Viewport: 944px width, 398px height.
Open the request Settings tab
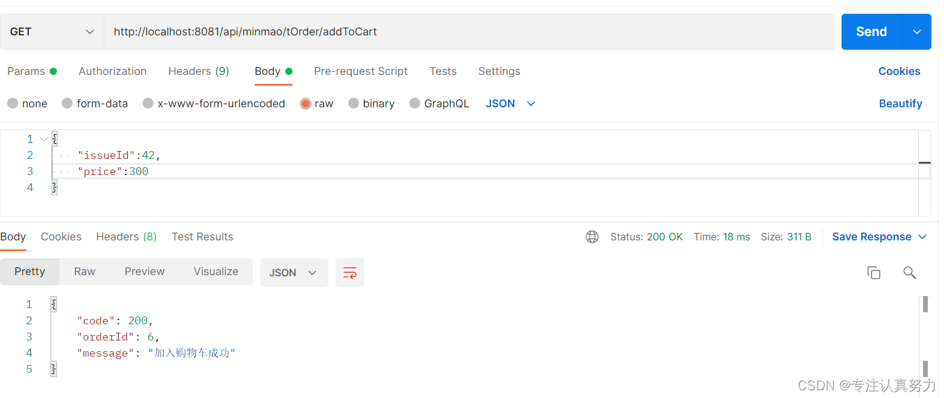click(x=499, y=71)
